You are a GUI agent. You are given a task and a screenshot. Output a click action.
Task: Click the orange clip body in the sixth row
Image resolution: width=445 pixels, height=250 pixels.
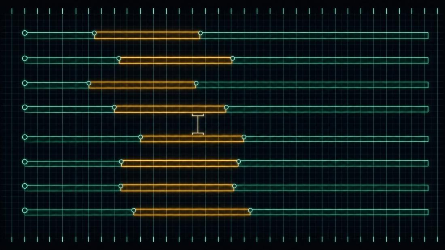point(180,163)
